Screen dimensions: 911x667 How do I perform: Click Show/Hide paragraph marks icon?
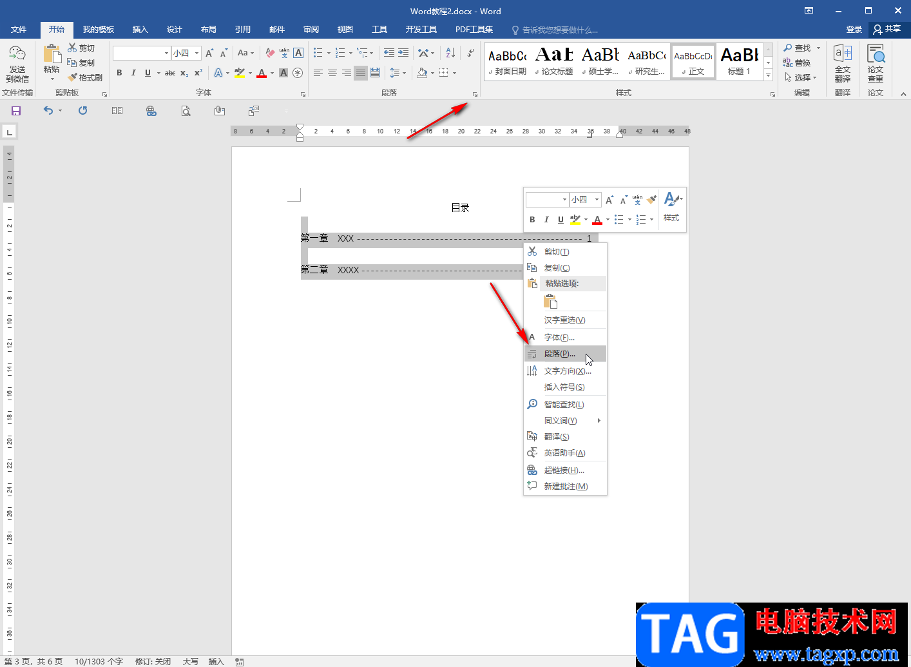coord(471,53)
